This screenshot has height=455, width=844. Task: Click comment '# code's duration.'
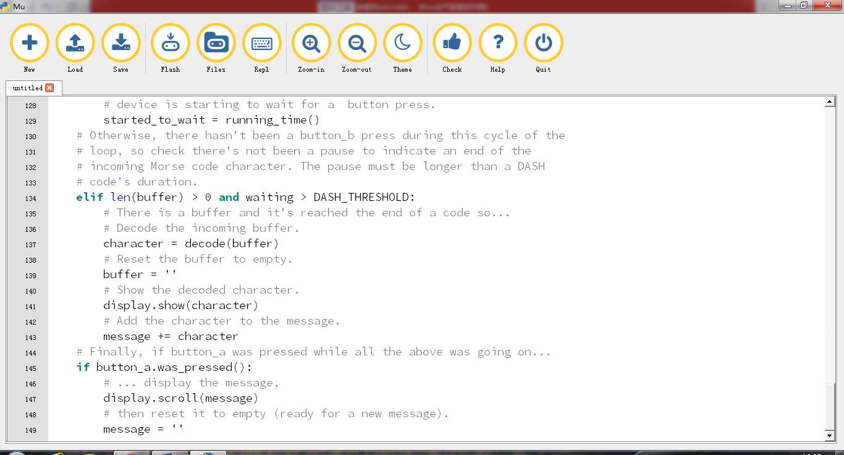coord(137,182)
